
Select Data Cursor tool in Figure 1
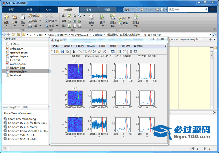coord(99,52)
